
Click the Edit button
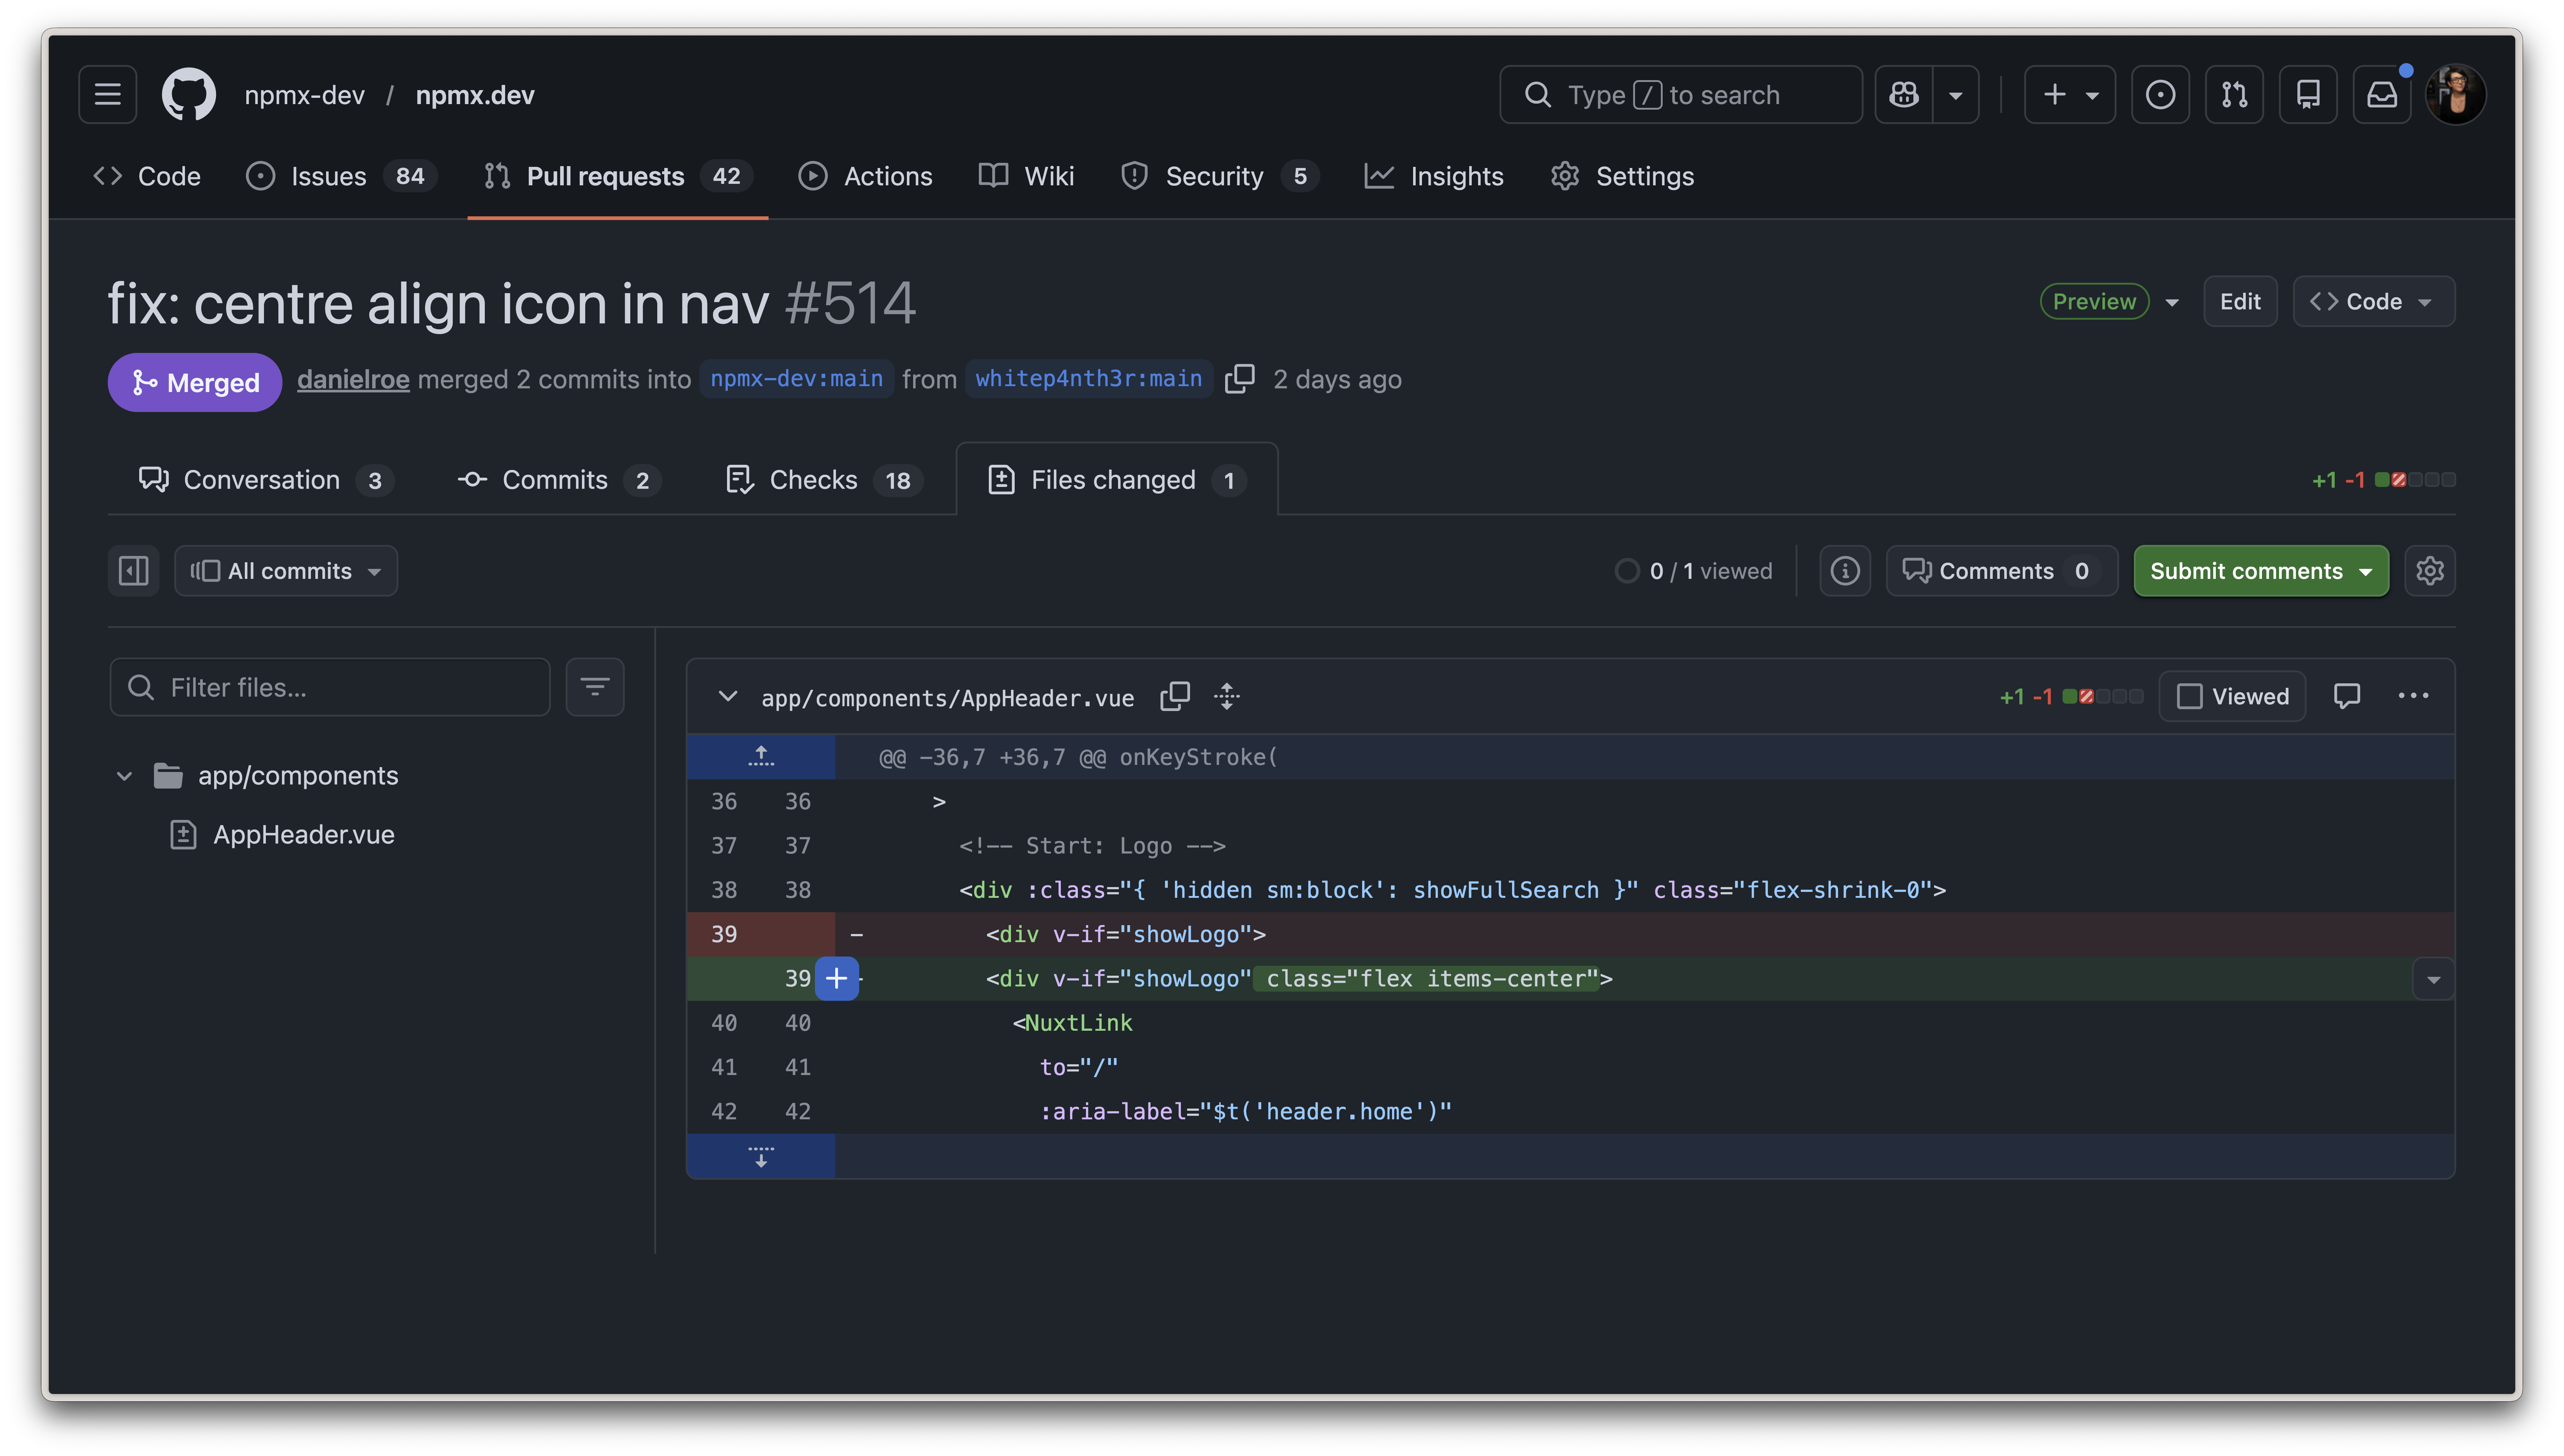[x=2240, y=301]
